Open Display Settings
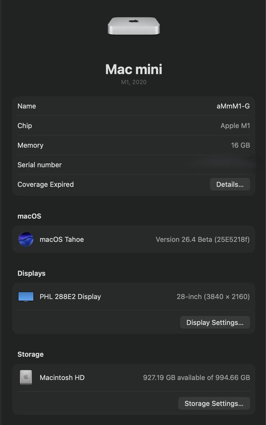This screenshot has height=425, width=266. tap(215, 323)
